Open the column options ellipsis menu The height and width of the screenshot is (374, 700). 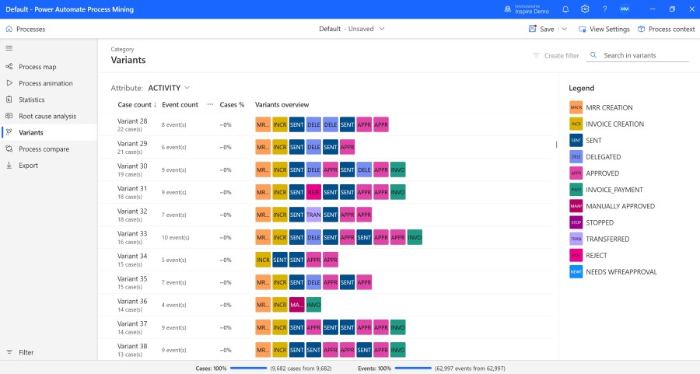211,104
